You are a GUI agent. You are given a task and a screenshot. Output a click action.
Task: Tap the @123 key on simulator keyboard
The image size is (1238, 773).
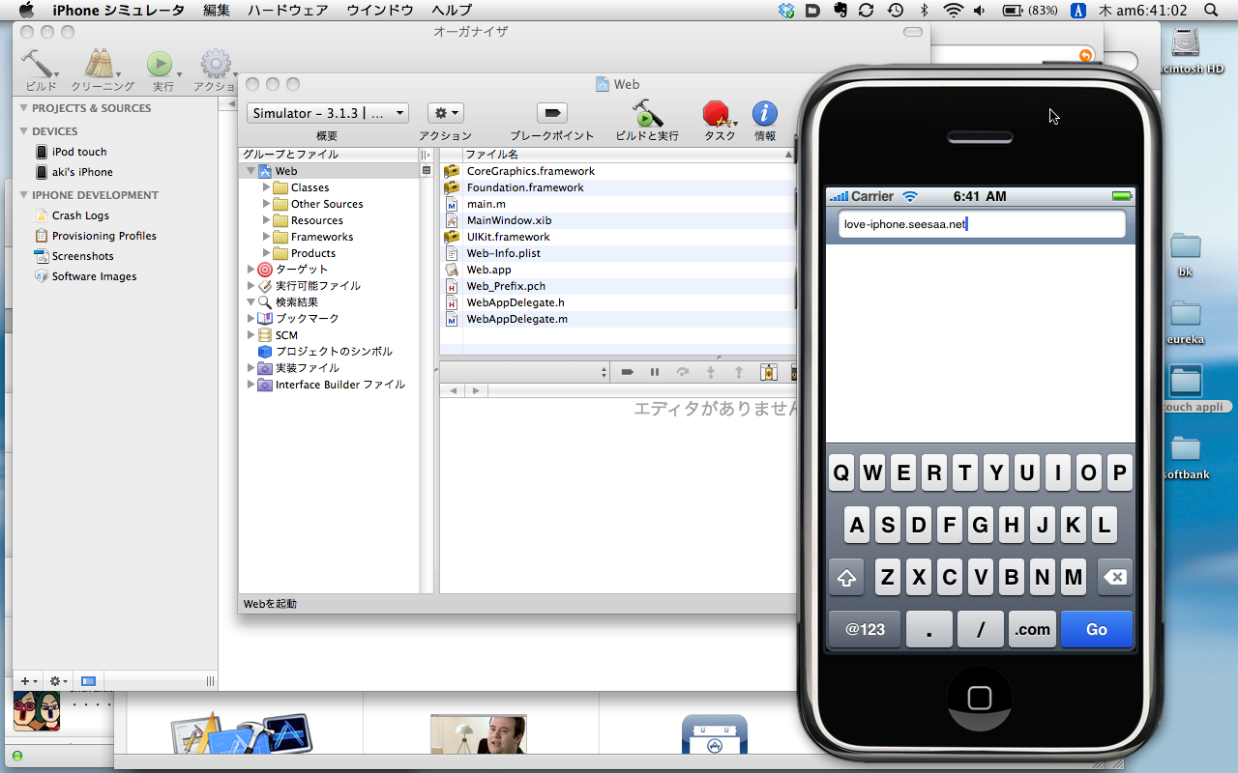click(865, 629)
